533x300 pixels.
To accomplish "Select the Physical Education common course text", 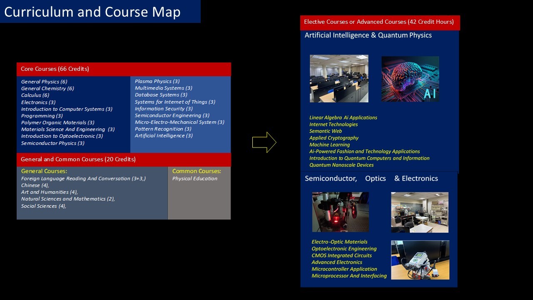I will point(194,179).
